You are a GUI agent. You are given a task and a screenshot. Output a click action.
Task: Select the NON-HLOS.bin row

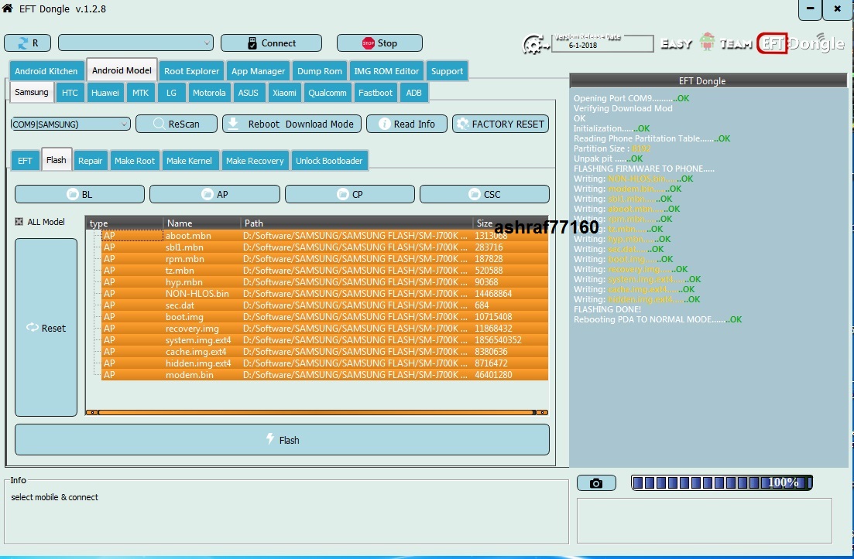pos(324,294)
